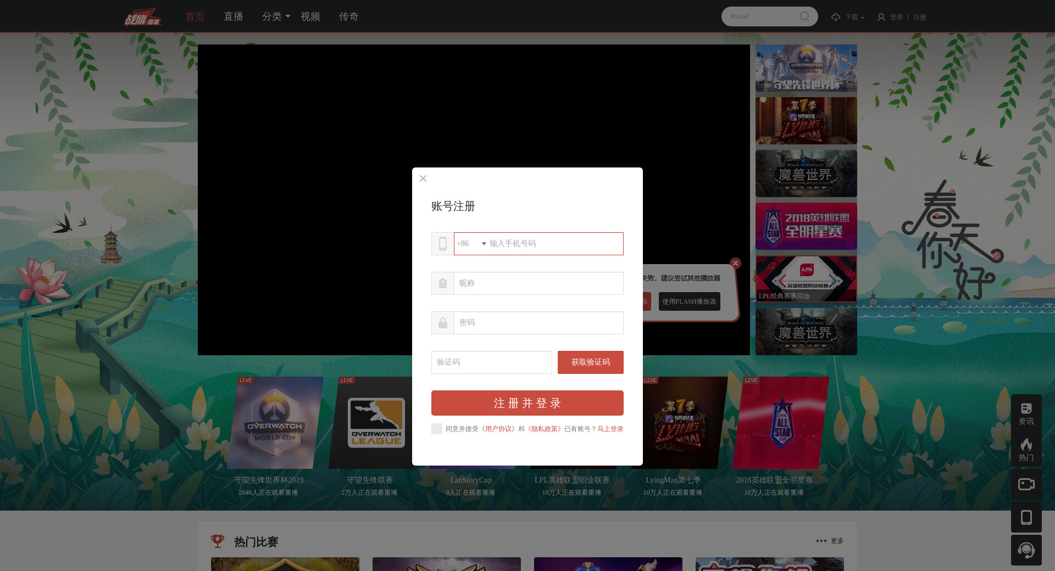
Task: Open the 视频 video menu item
Action: [310, 16]
